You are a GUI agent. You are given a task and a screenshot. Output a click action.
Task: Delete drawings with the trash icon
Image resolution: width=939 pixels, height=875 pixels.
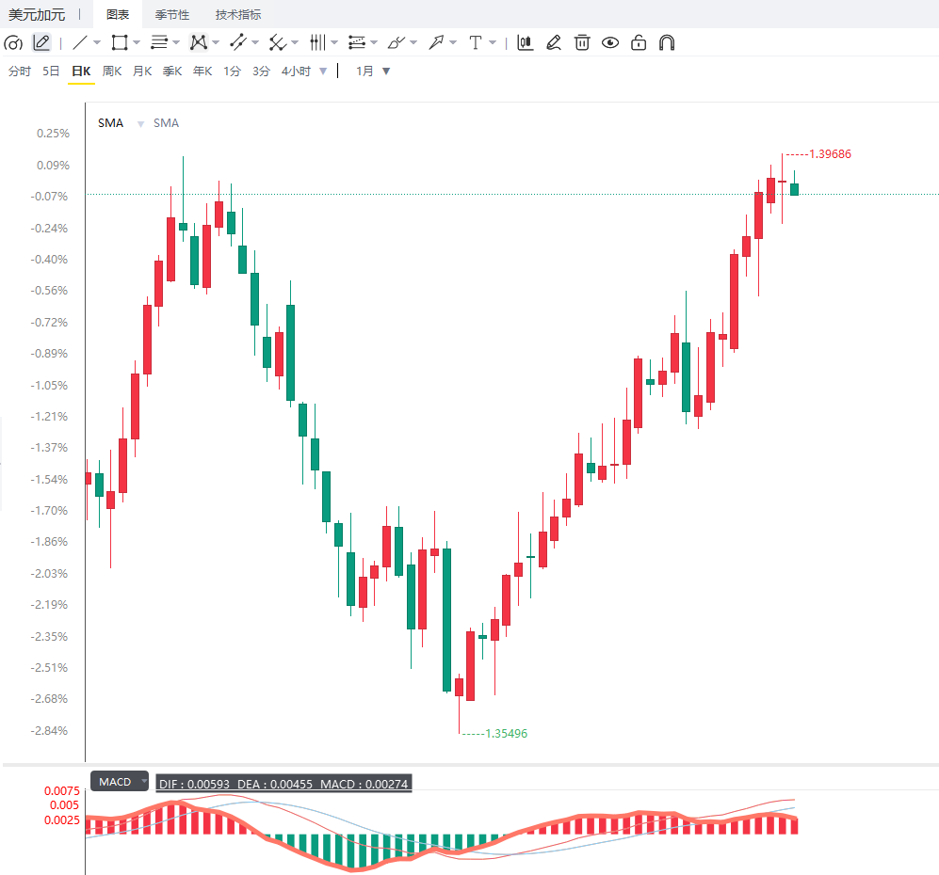(582, 43)
